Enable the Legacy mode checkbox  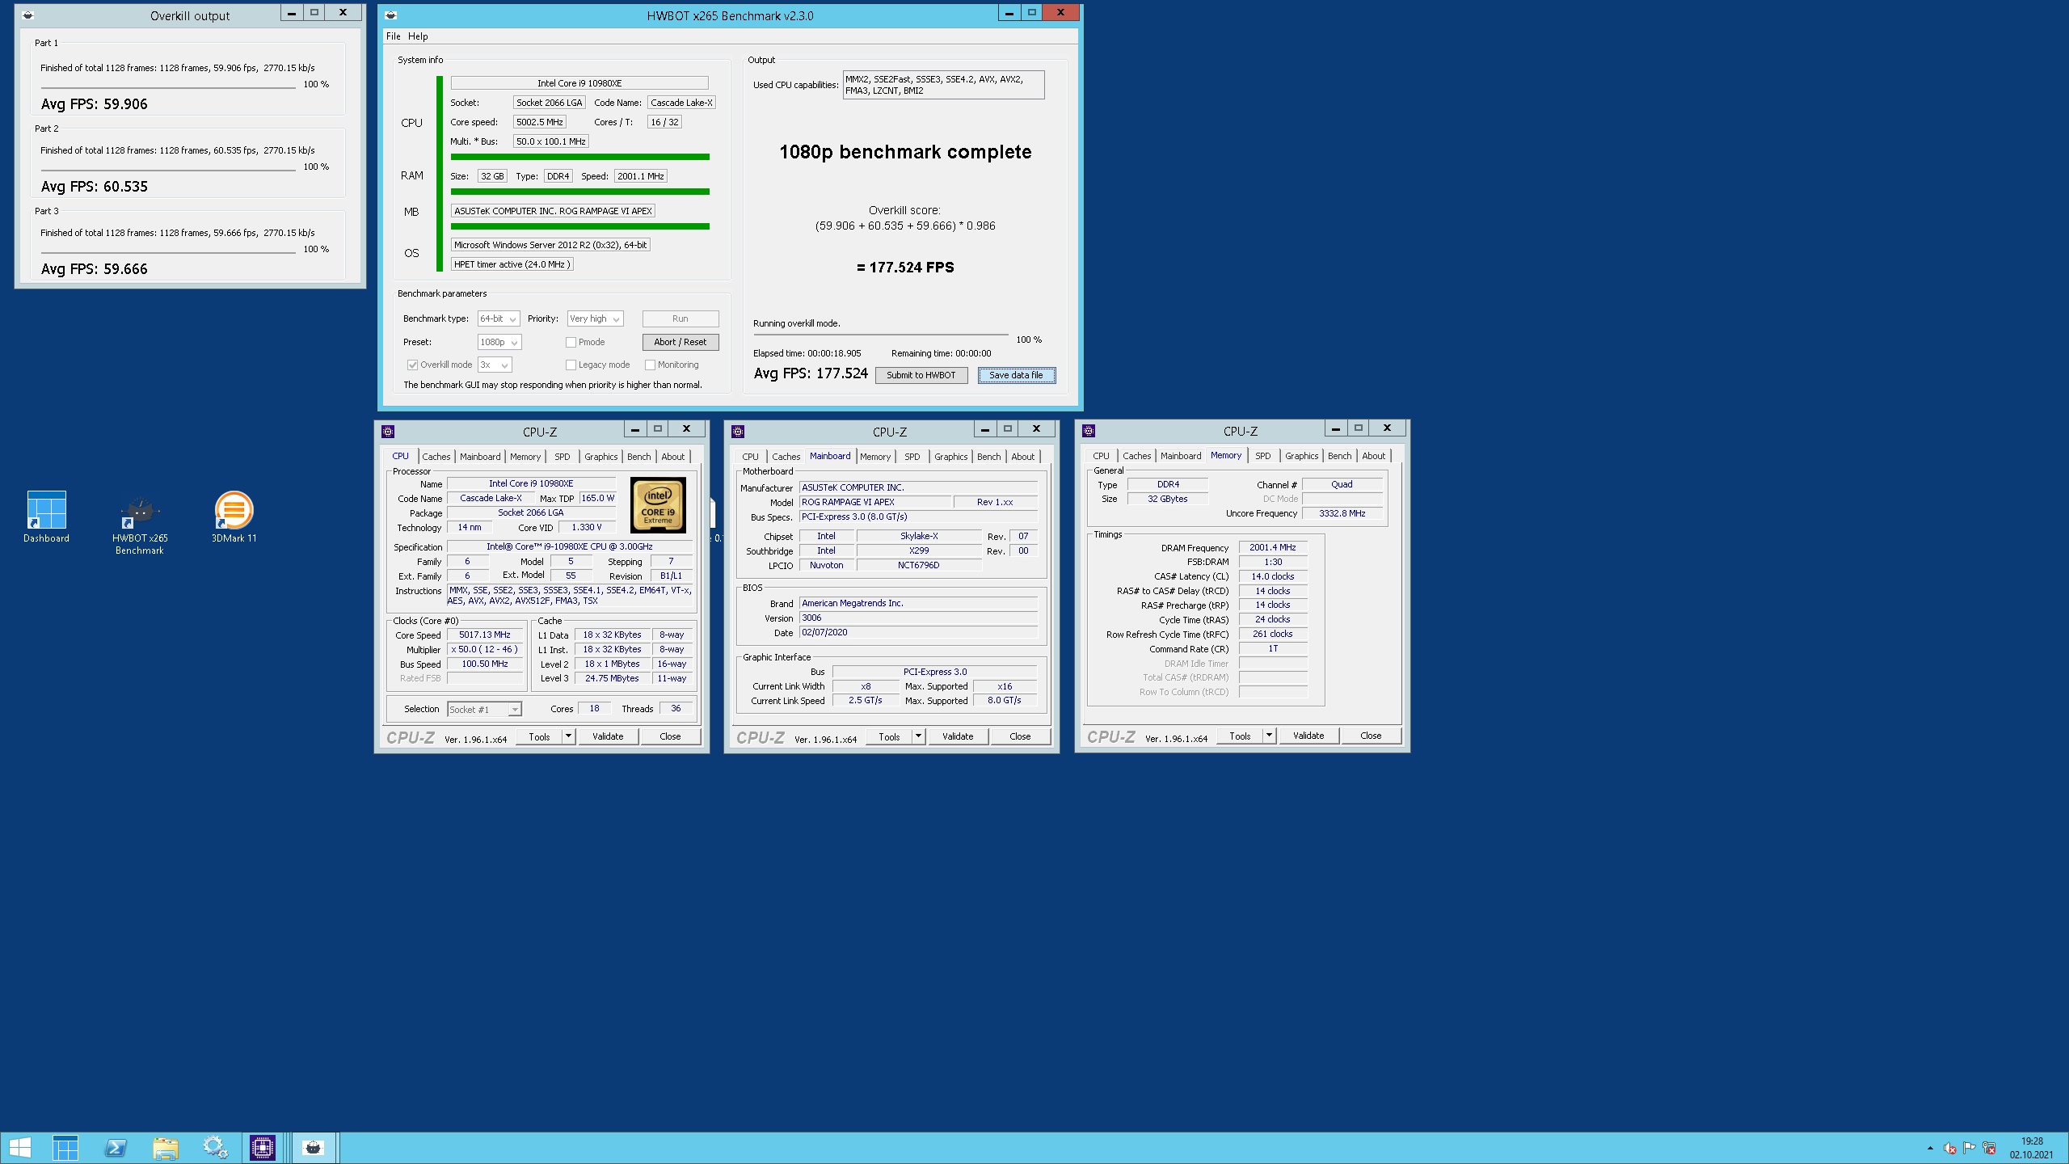click(x=571, y=365)
